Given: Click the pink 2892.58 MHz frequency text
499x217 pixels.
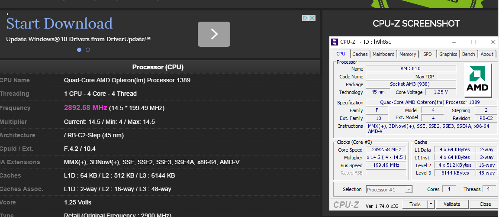Looking at the screenshot, I should coord(86,108).
